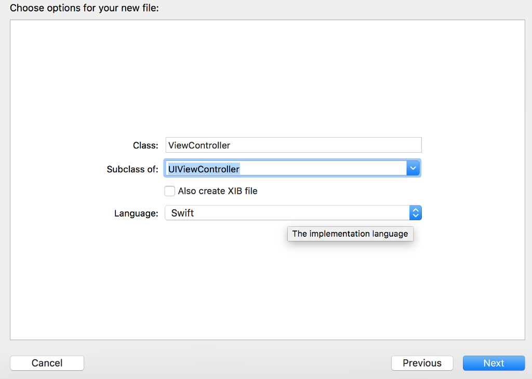The width and height of the screenshot is (532, 379).
Task: Proceed with the Next button
Action: (494, 363)
